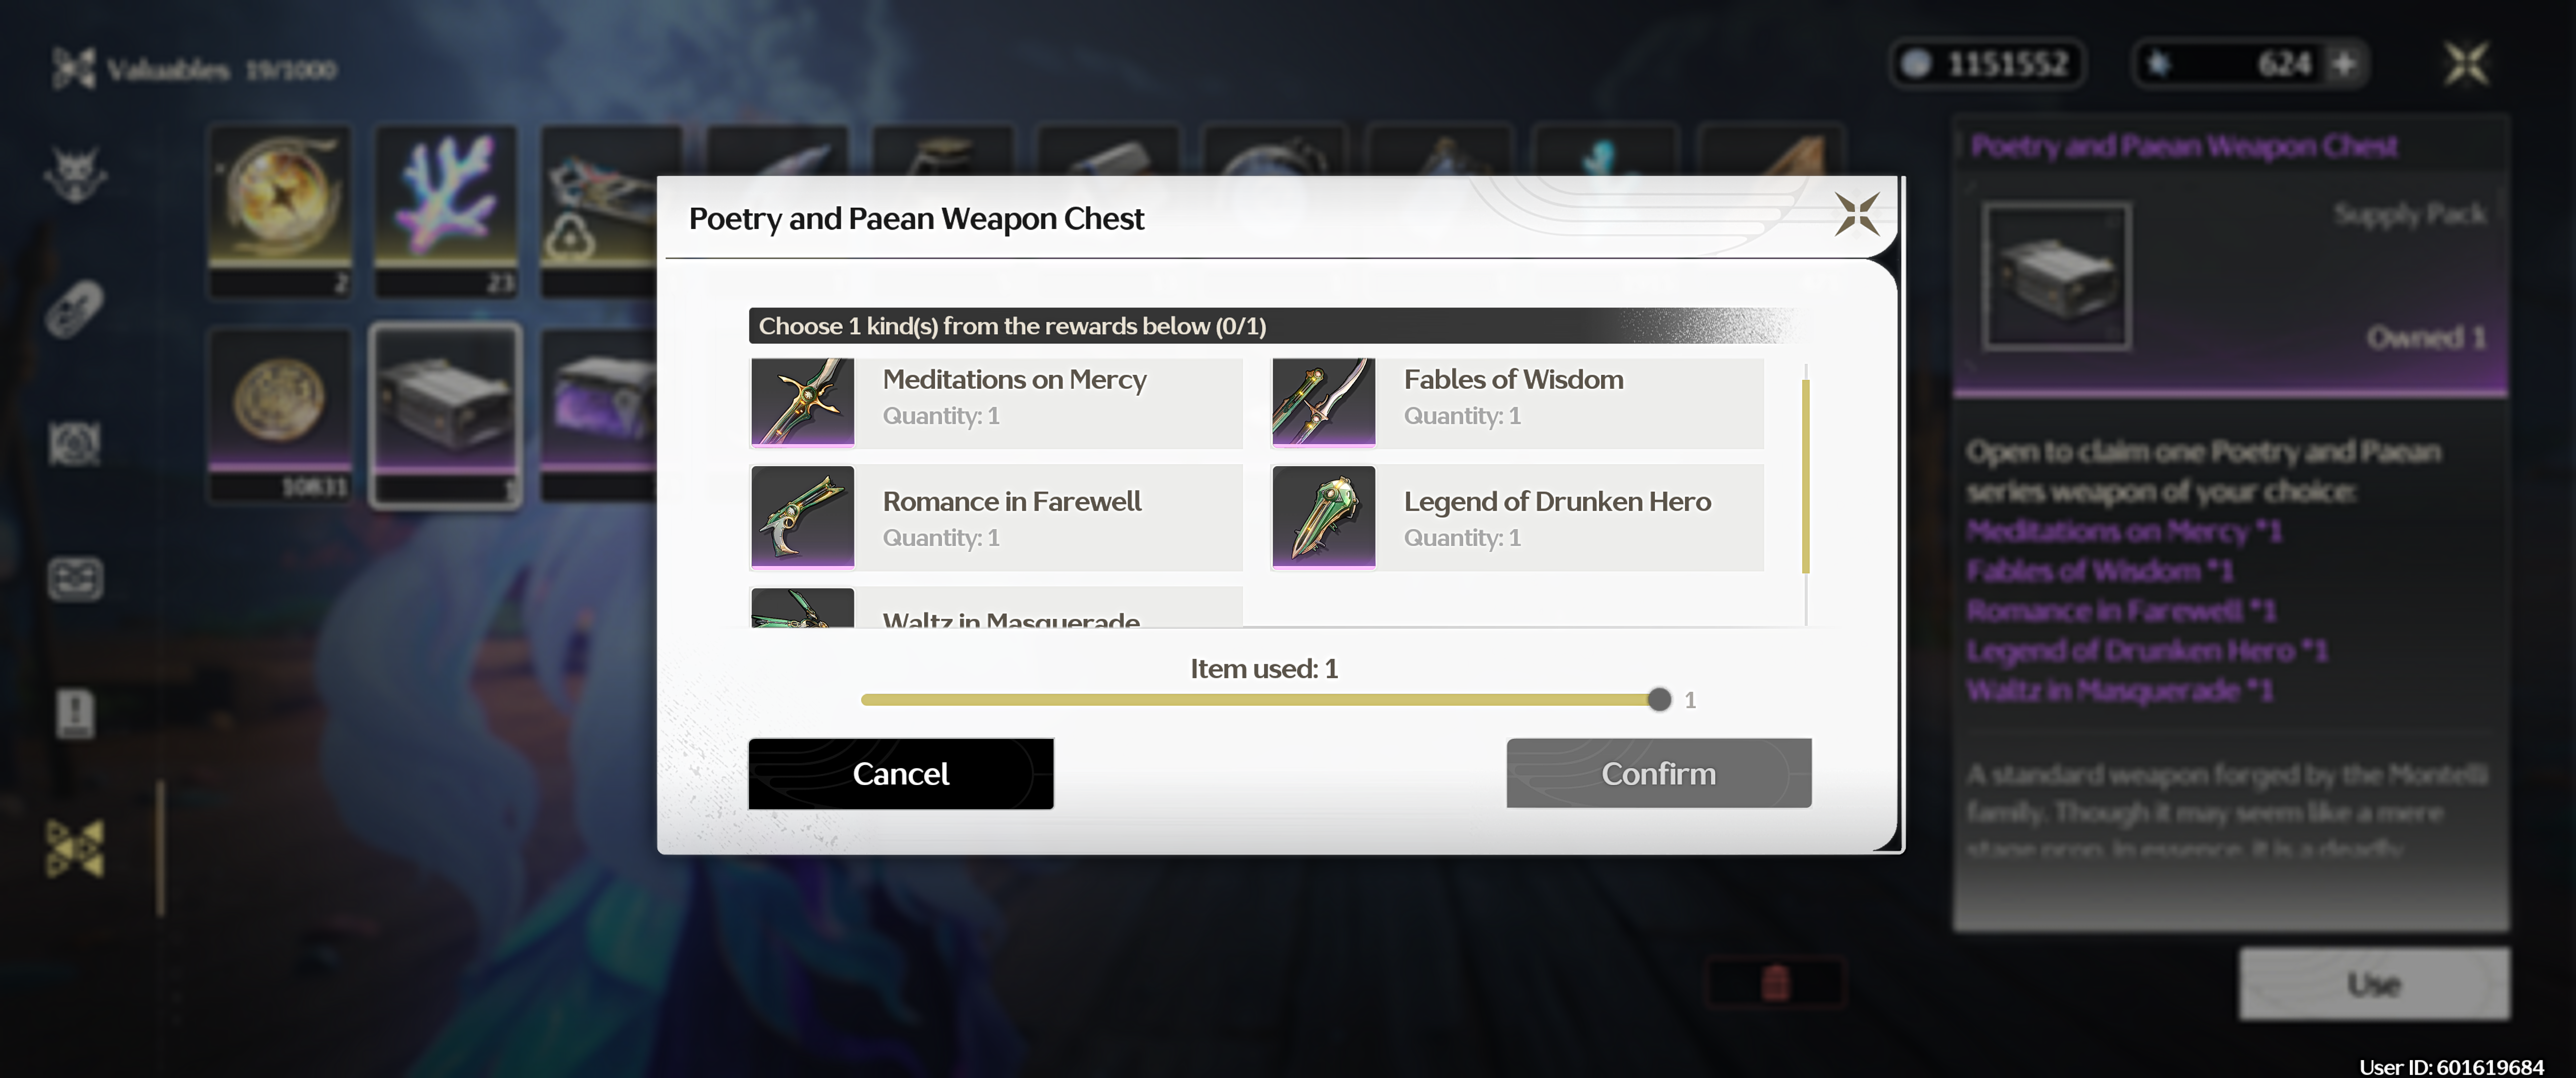Viewport: 2576px width, 1078px height.
Task: Open the echo mask category in sidebar
Action: point(75,174)
